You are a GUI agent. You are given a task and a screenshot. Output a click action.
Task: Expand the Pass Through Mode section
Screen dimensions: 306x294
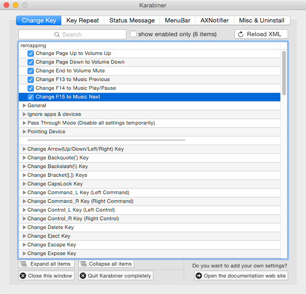[24, 123]
